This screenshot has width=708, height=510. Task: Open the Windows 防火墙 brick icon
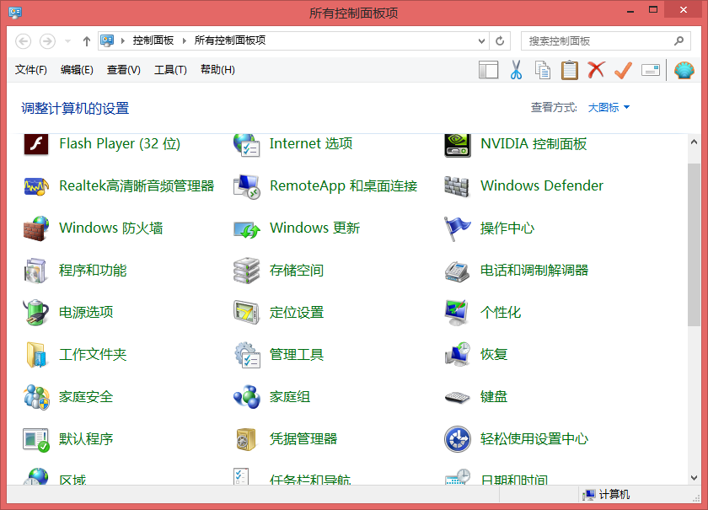[36, 228]
